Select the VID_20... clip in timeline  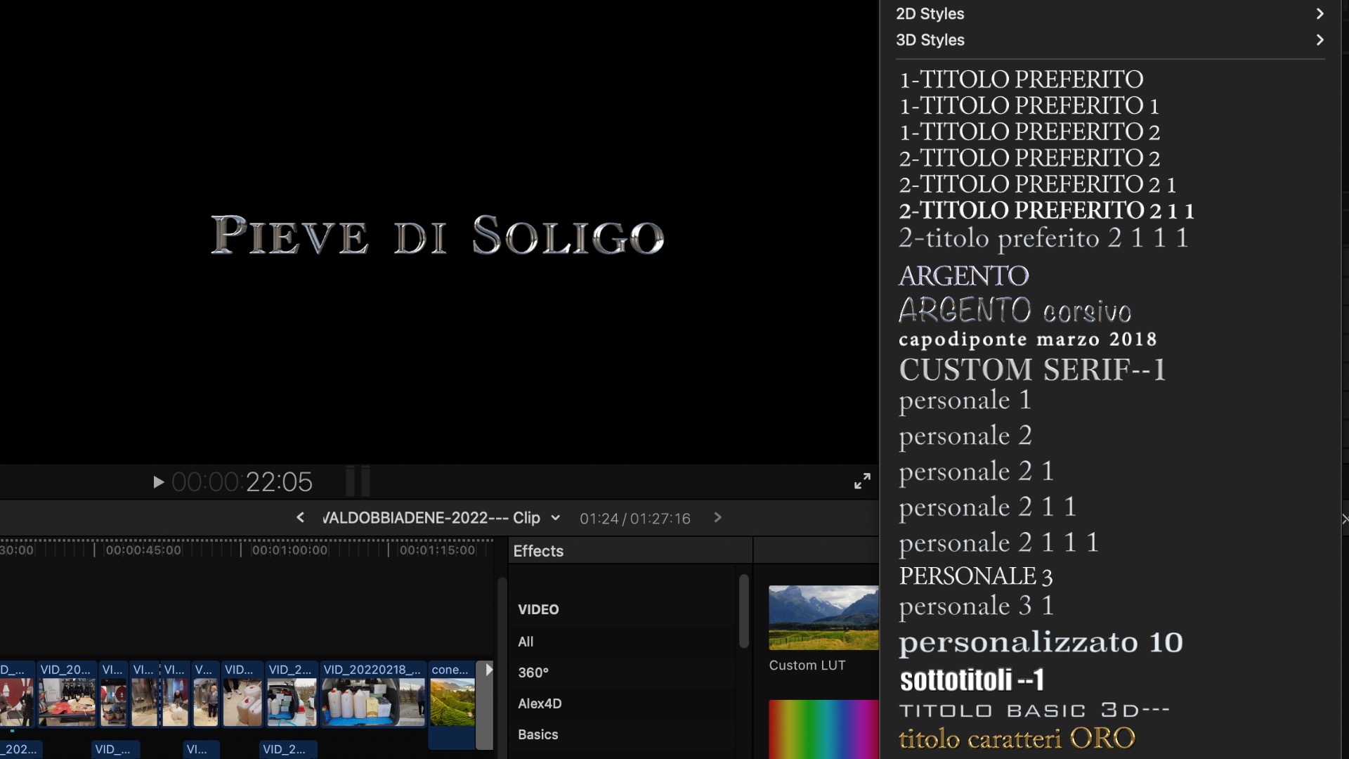tap(67, 694)
